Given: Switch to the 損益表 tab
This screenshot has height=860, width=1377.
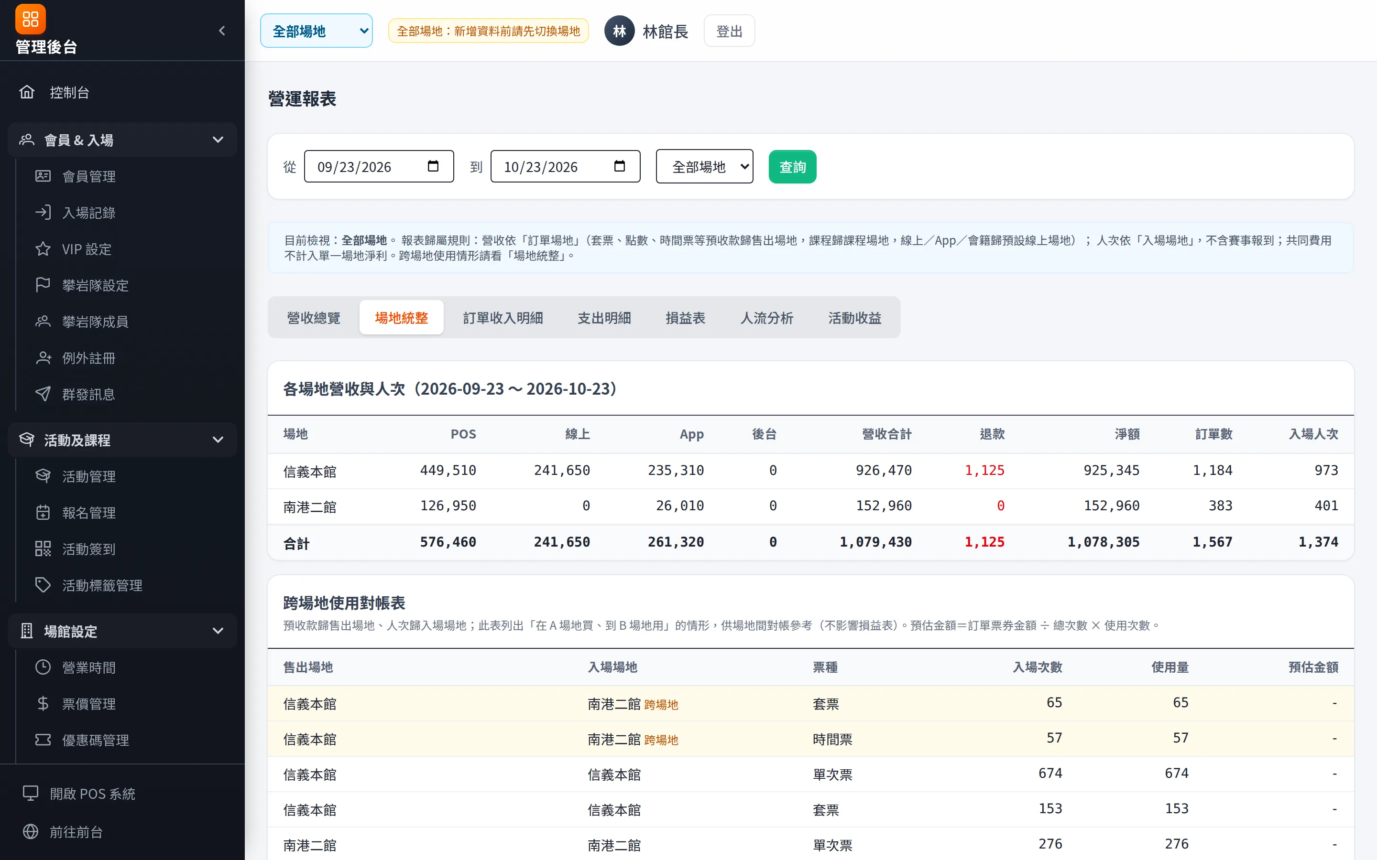Looking at the screenshot, I should (x=685, y=317).
